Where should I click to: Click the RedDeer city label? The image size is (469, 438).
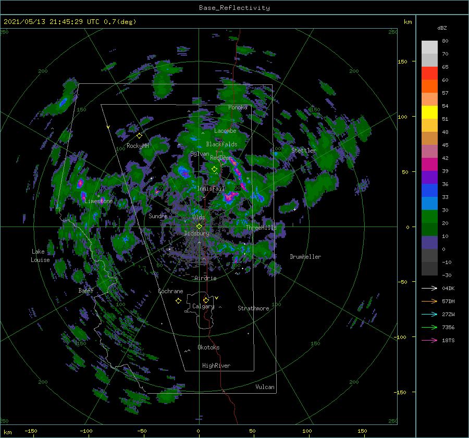pyautogui.click(x=221, y=158)
